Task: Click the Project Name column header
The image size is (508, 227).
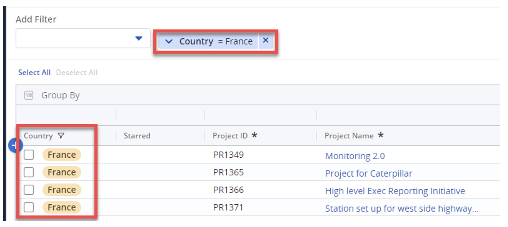Action: pos(349,136)
